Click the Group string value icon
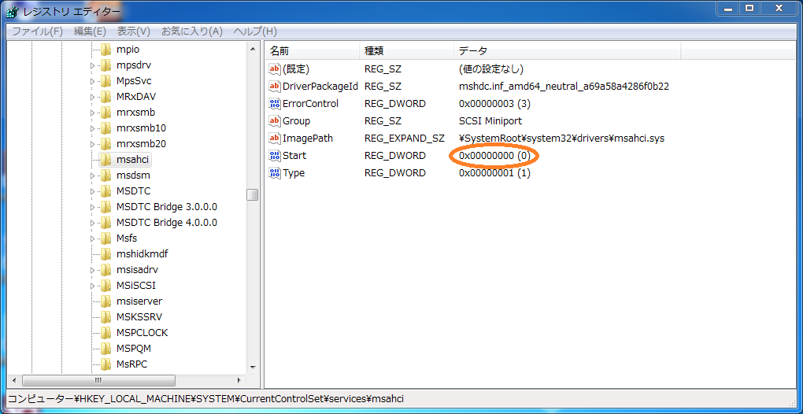The image size is (803, 414). pos(275,120)
